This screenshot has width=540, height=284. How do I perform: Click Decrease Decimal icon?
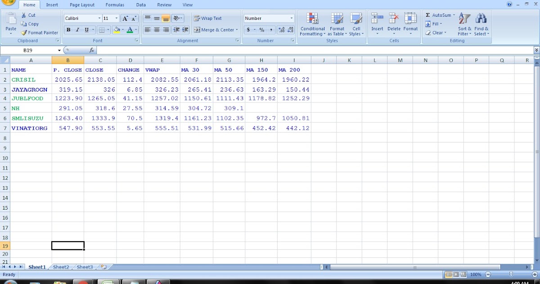(290, 30)
